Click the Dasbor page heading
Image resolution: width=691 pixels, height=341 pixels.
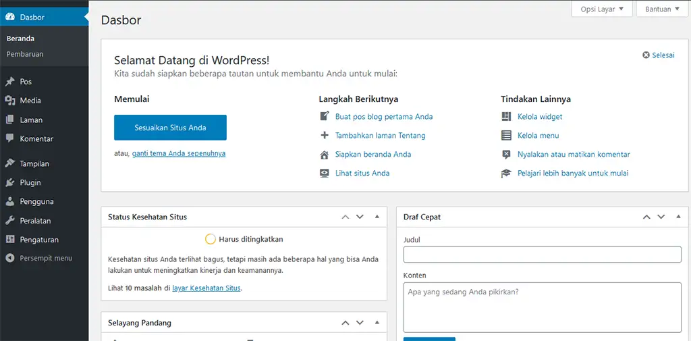(x=121, y=20)
